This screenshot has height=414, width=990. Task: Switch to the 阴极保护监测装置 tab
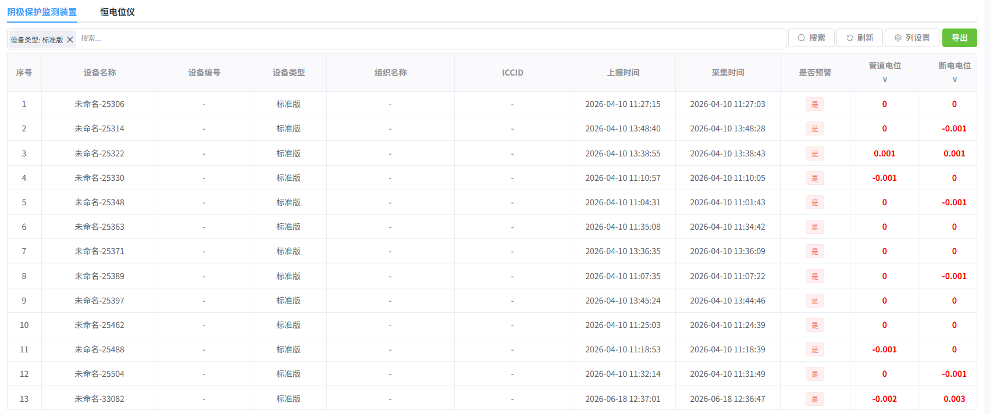point(42,12)
